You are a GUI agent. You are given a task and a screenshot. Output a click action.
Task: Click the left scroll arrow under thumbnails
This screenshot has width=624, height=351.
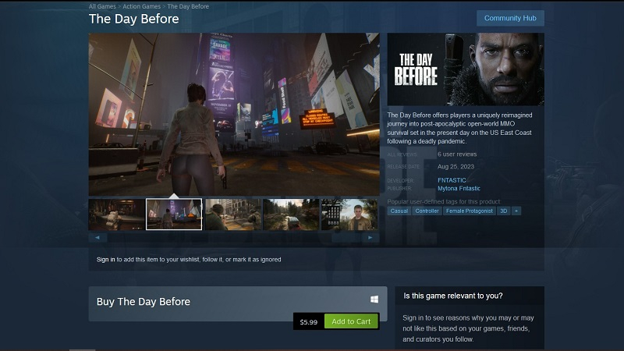tap(97, 237)
